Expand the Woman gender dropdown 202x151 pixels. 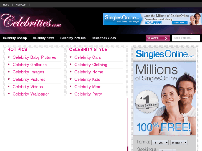click(x=179, y=143)
